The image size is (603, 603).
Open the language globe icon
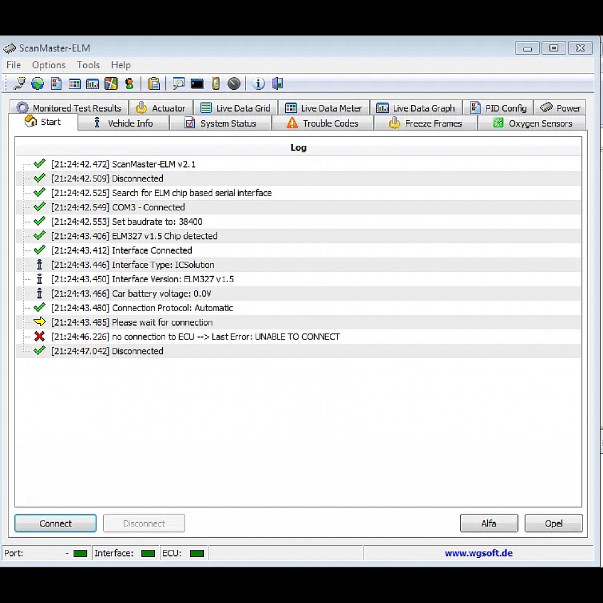(37, 83)
